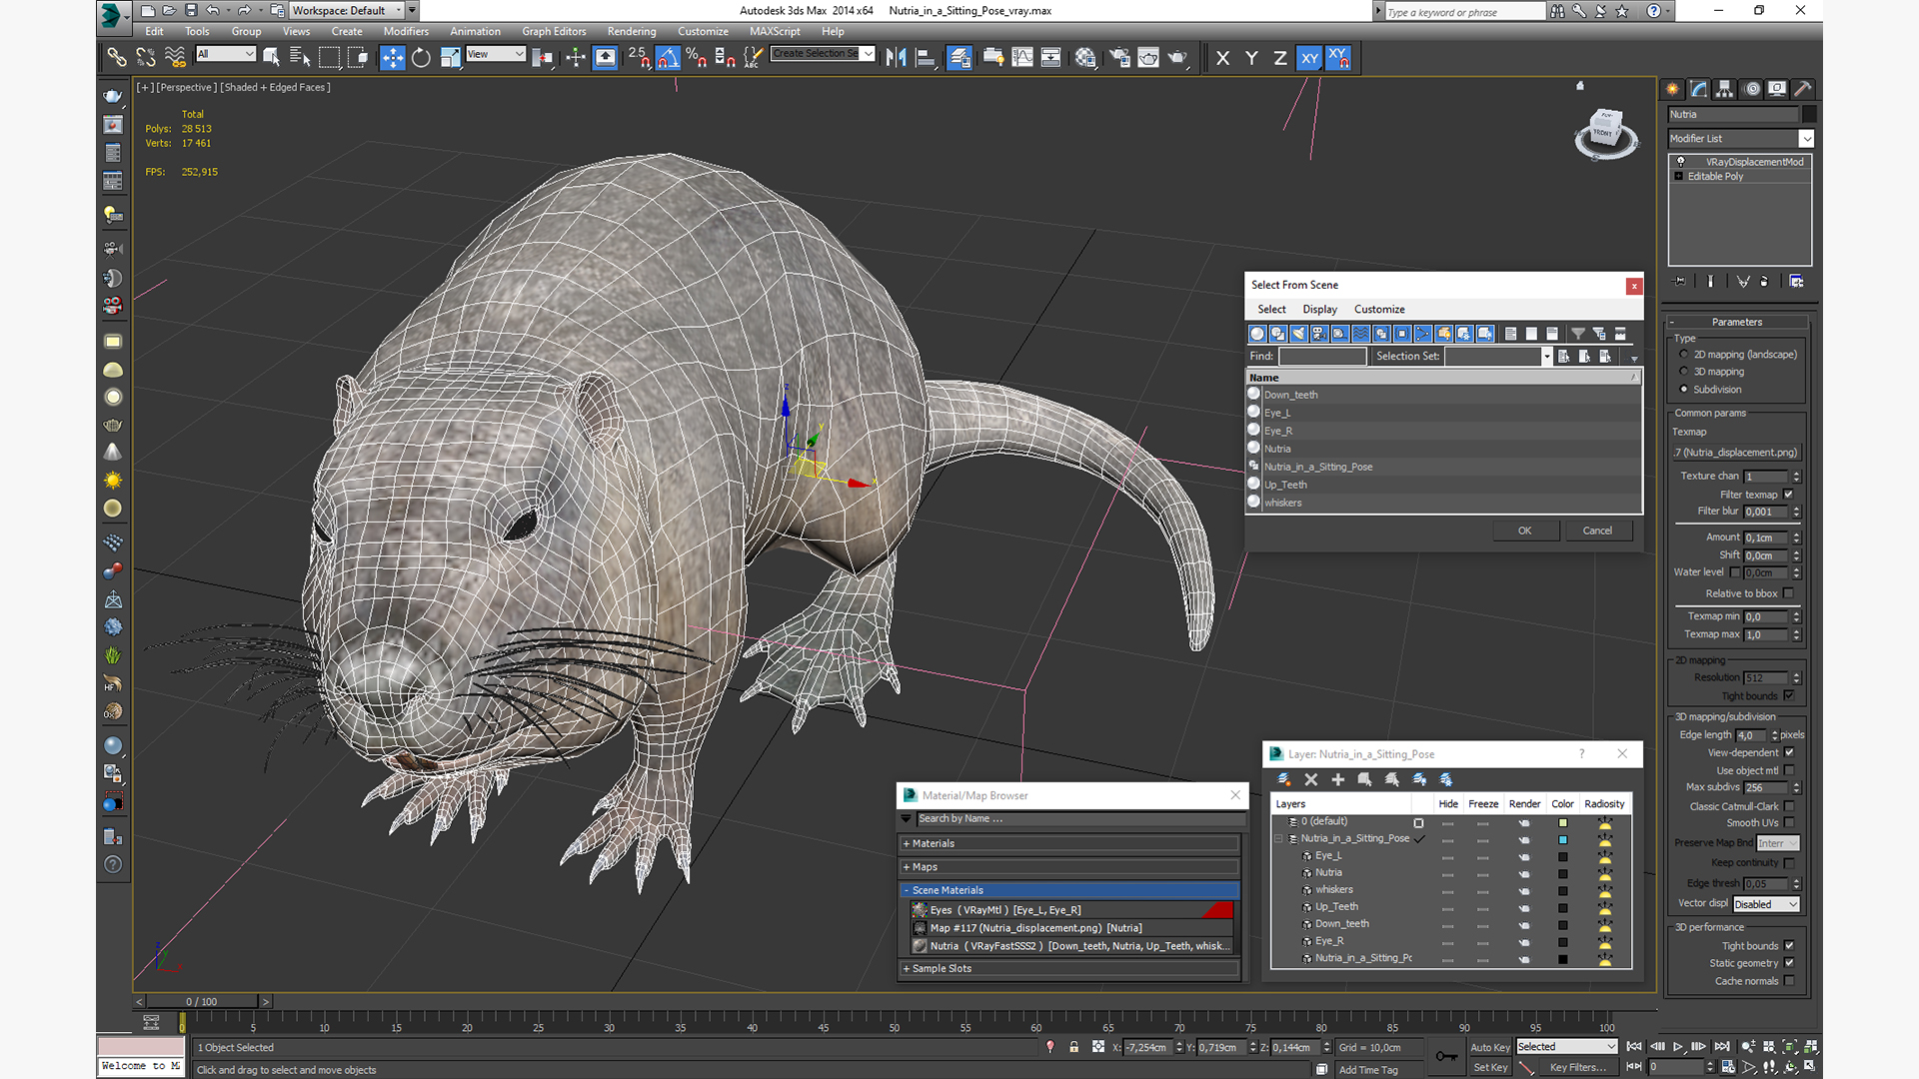Click the 0 (default) layer color swatch
Screen dimensions: 1919x1079
pos(1563,823)
